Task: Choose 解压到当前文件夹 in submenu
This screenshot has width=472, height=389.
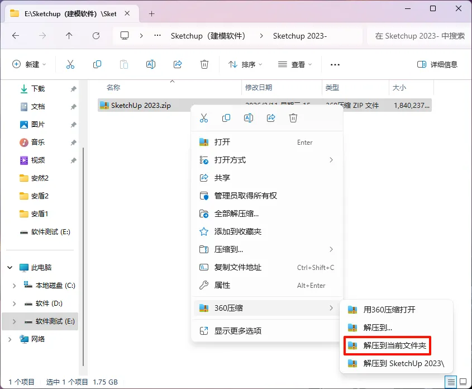Action: click(x=388, y=345)
